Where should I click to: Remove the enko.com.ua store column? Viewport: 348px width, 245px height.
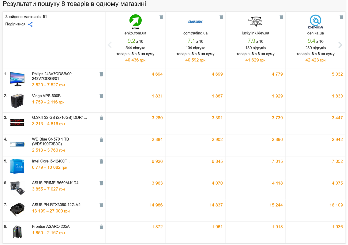coord(162,17)
